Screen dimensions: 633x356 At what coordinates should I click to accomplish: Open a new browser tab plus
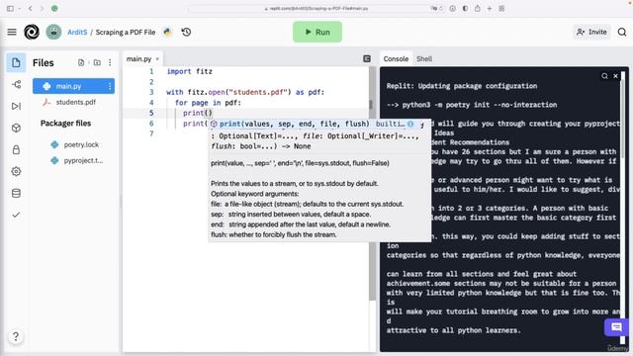point(490,8)
